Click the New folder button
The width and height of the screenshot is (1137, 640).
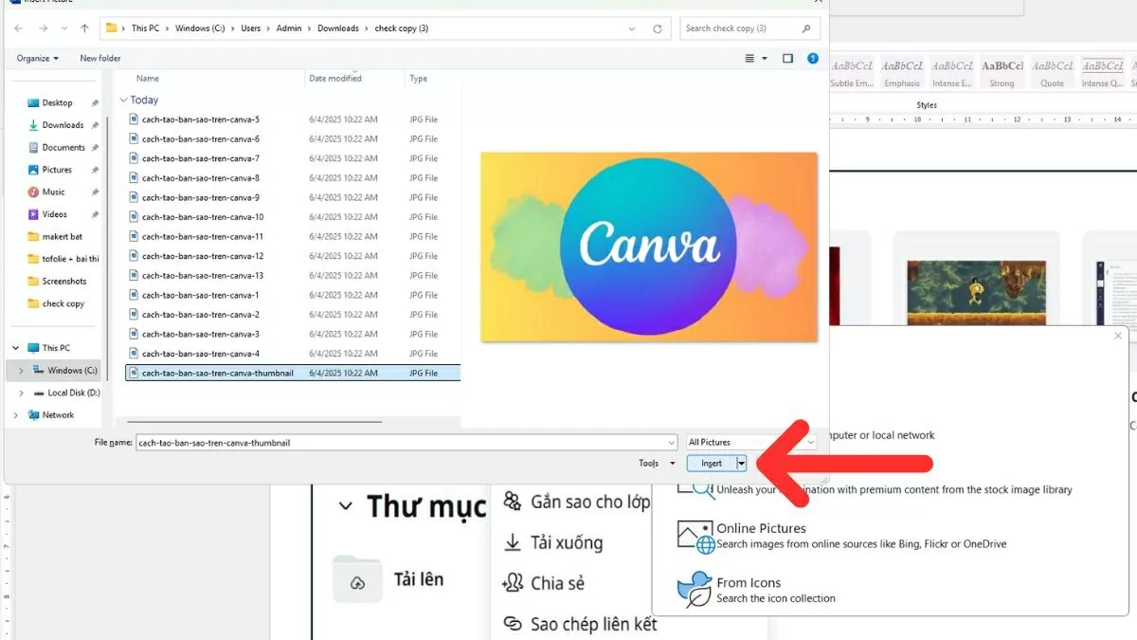pos(99,58)
